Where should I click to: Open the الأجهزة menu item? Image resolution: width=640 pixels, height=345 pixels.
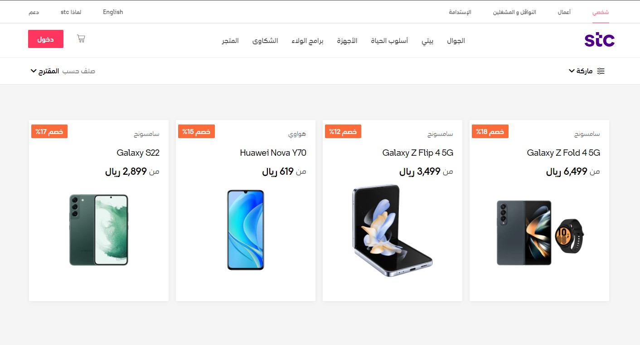[x=347, y=41]
